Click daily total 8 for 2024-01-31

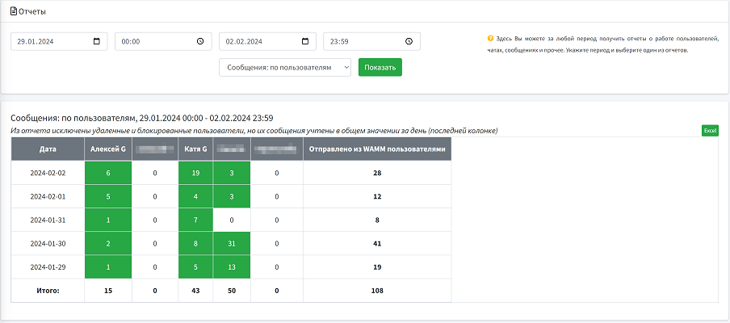377,220
